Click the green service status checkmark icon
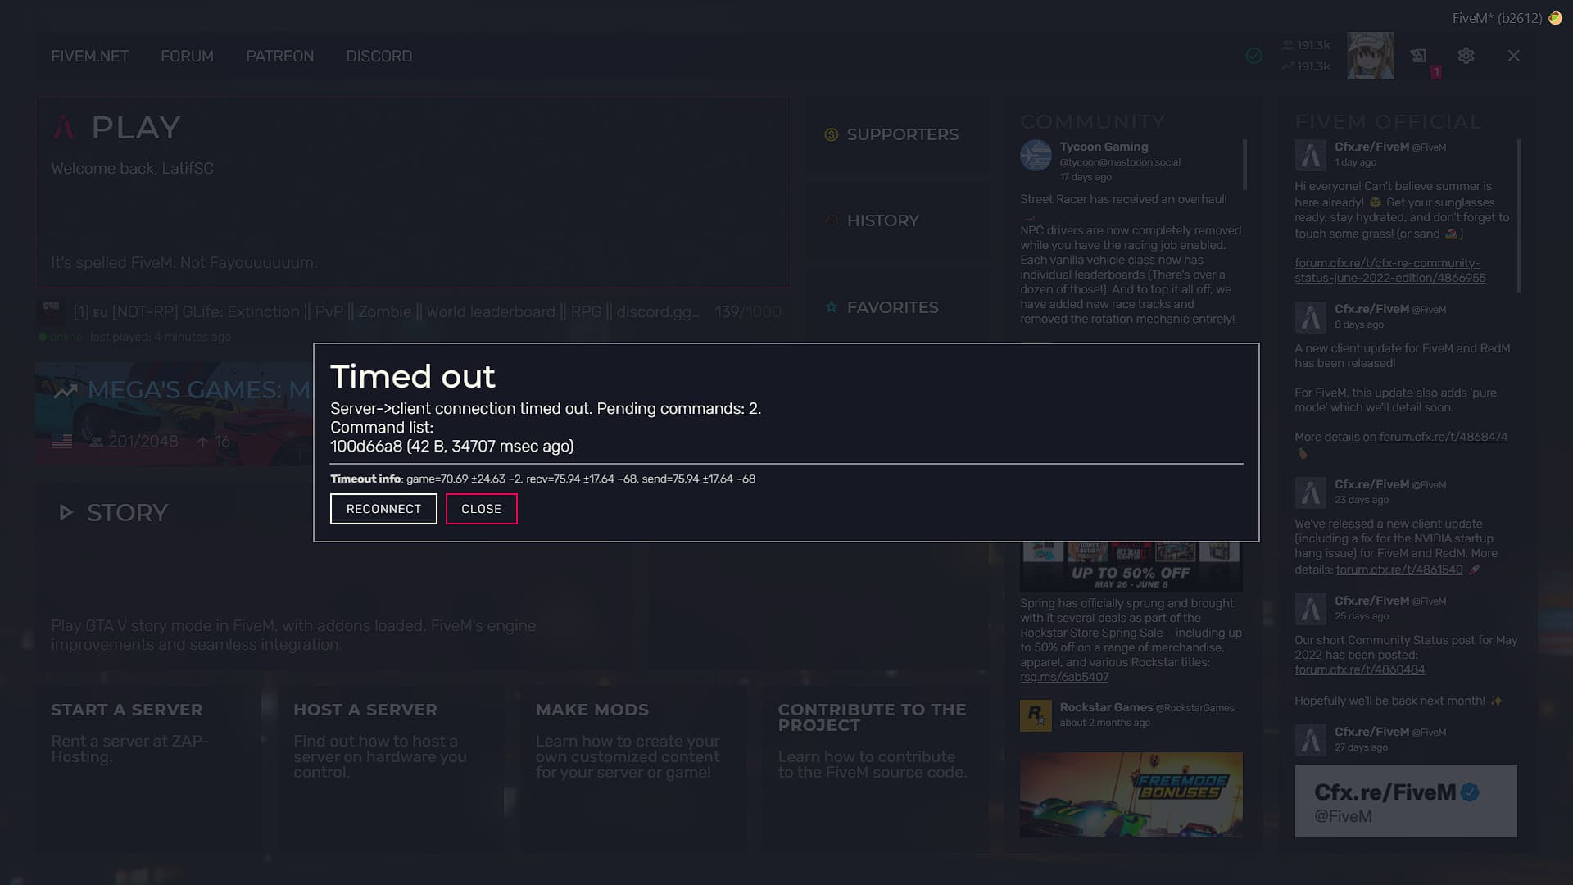Screen dimensions: 1573x885 pos(1253,56)
